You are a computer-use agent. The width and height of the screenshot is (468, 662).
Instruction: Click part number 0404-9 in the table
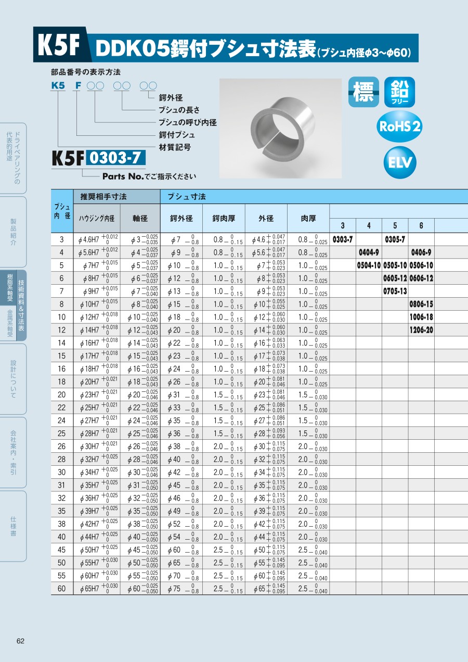(x=369, y=252)
